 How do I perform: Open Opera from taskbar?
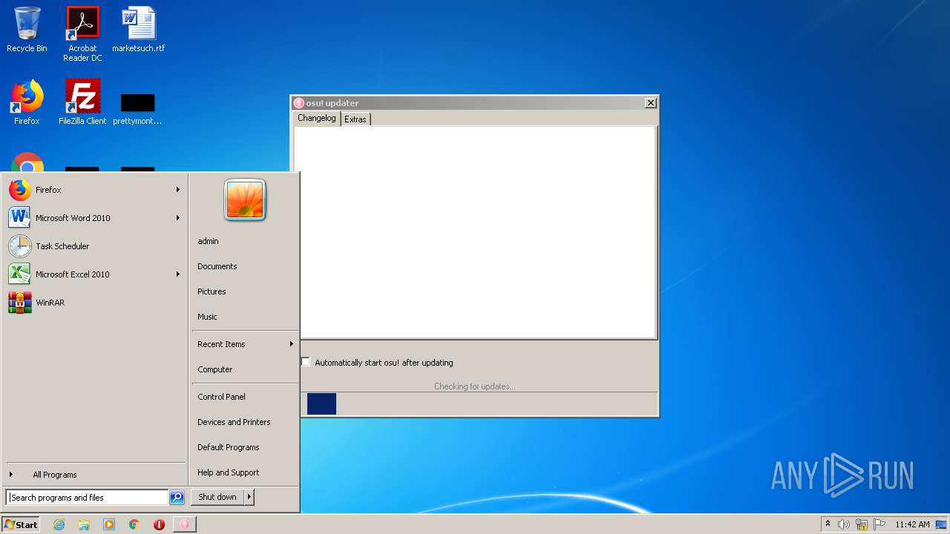click(159, 524)
